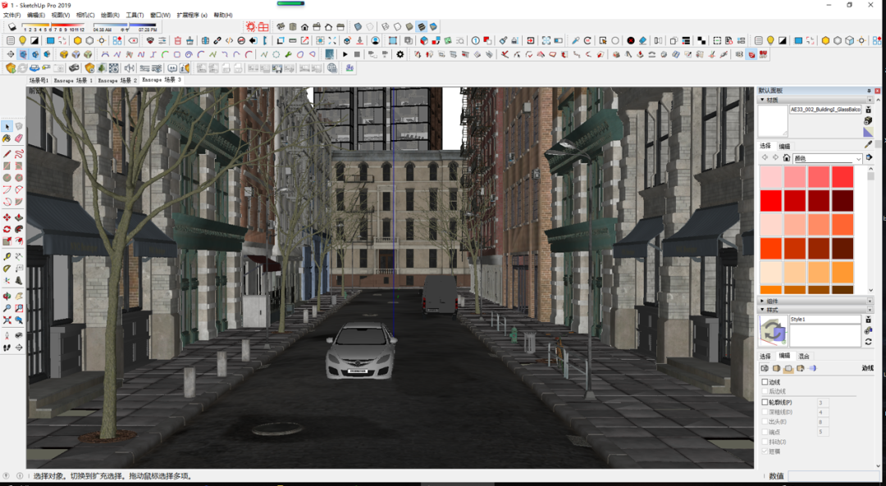886x486 pixels.
Task: Open the 编辑 tab in materials panel
Action: coord(785,146)
